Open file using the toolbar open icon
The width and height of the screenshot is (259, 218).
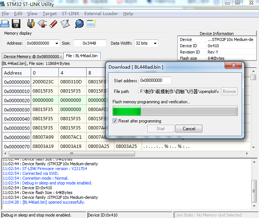[5, 24]
